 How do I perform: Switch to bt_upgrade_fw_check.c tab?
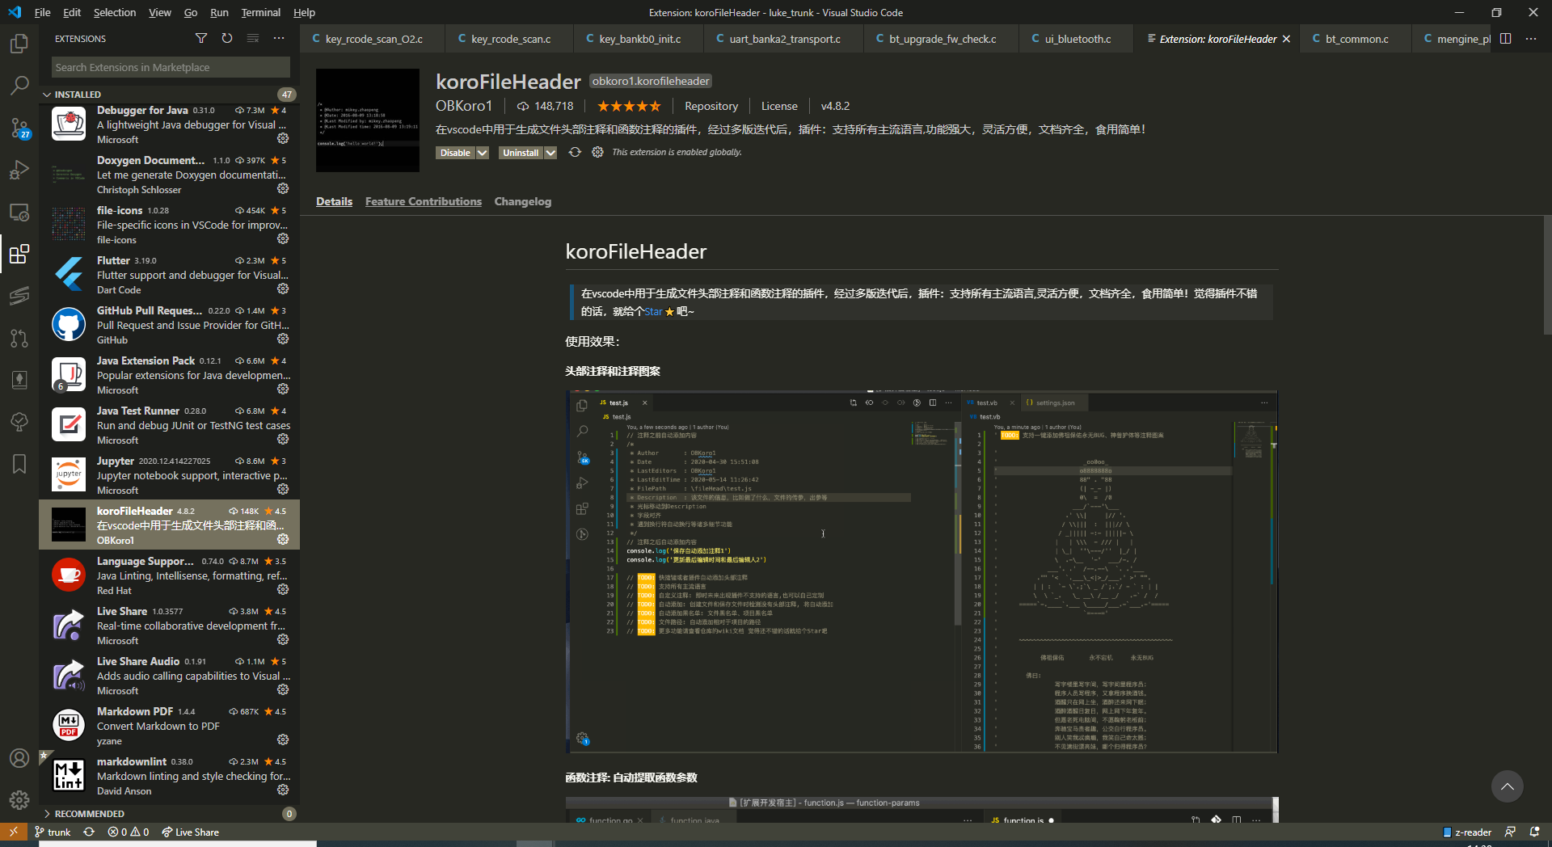point(941,39)
